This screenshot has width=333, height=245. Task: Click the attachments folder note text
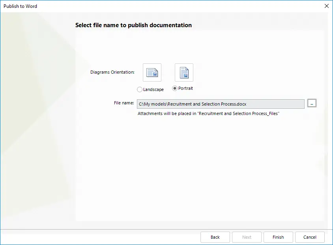coord(209,113)
